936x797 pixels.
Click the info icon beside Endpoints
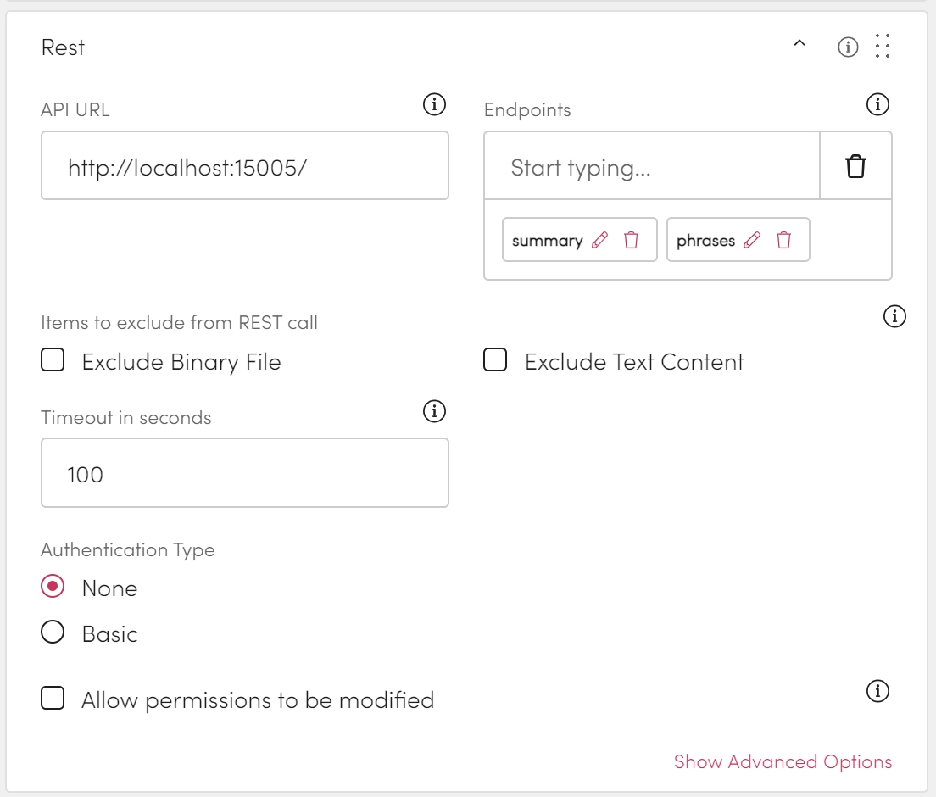point(877,105)
